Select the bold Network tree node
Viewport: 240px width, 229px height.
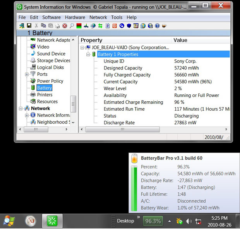pos(40,108)
